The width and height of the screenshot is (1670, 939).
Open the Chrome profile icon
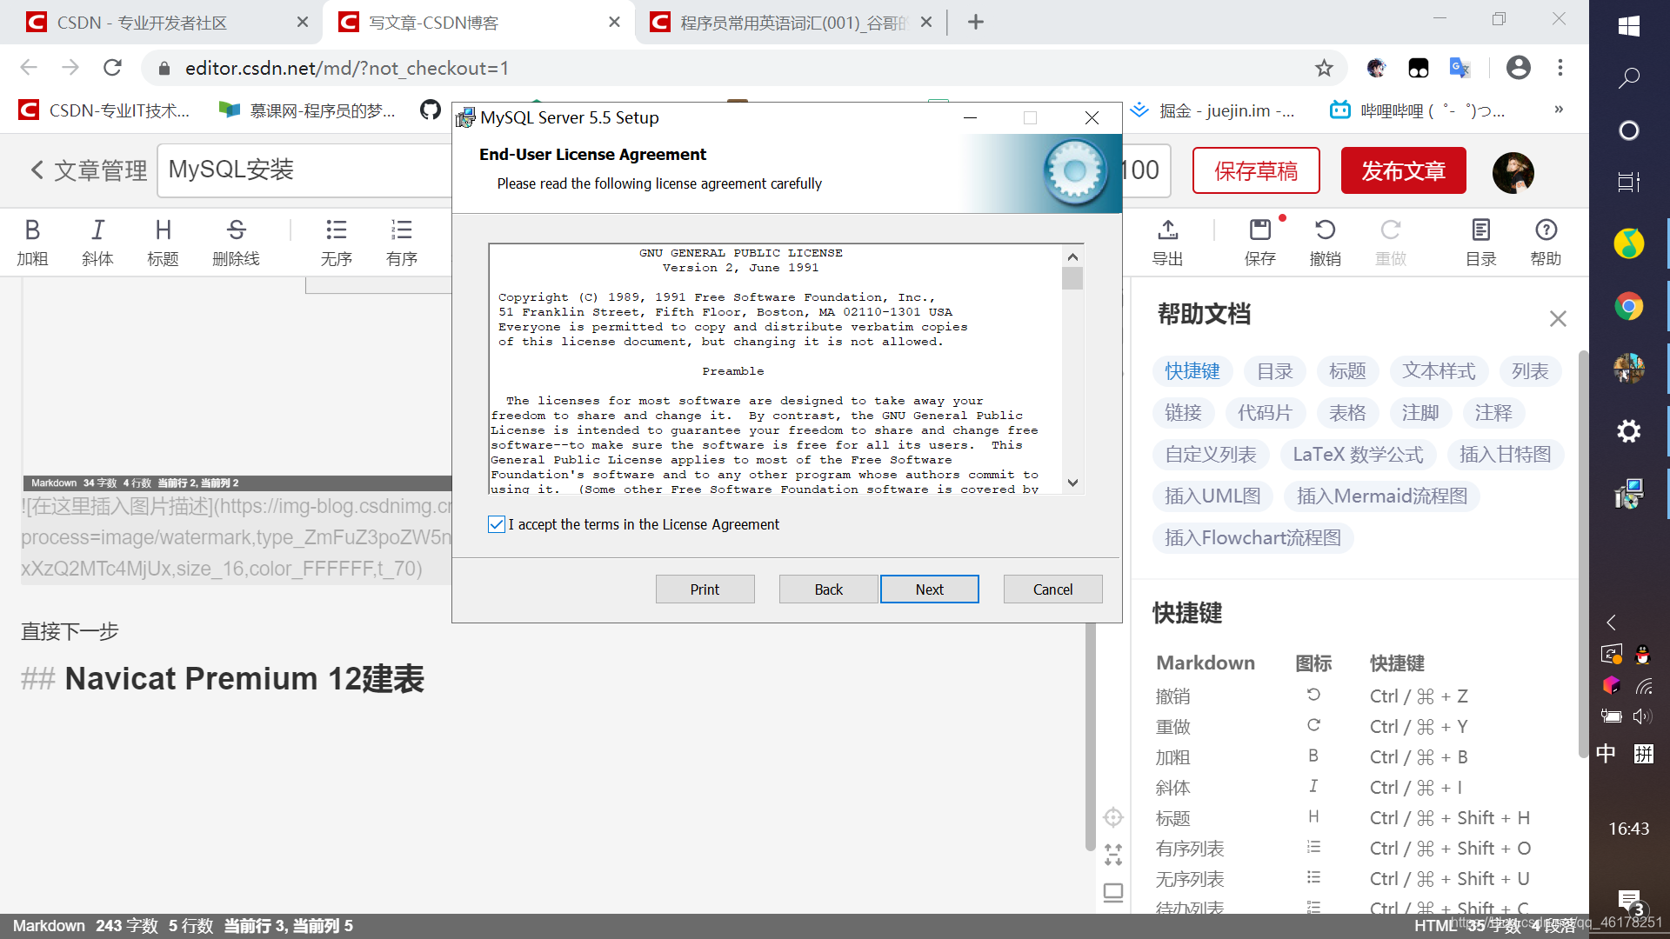point(1518,68)
